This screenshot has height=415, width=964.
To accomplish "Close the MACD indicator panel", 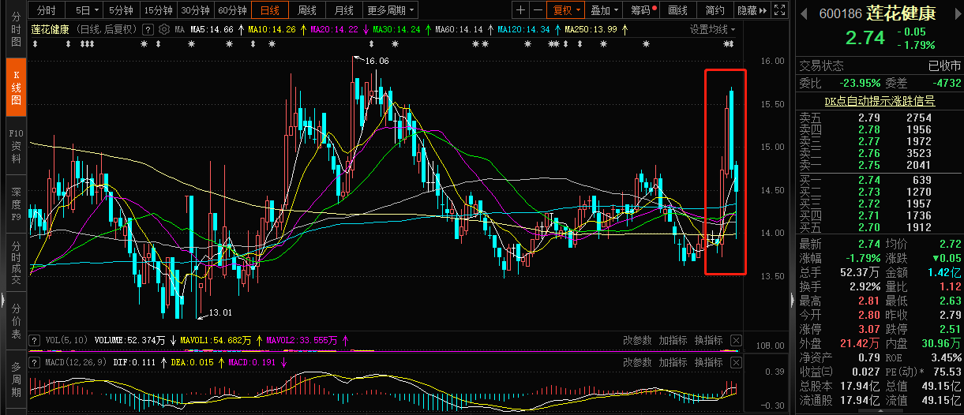I will click(x=736, y=362).
